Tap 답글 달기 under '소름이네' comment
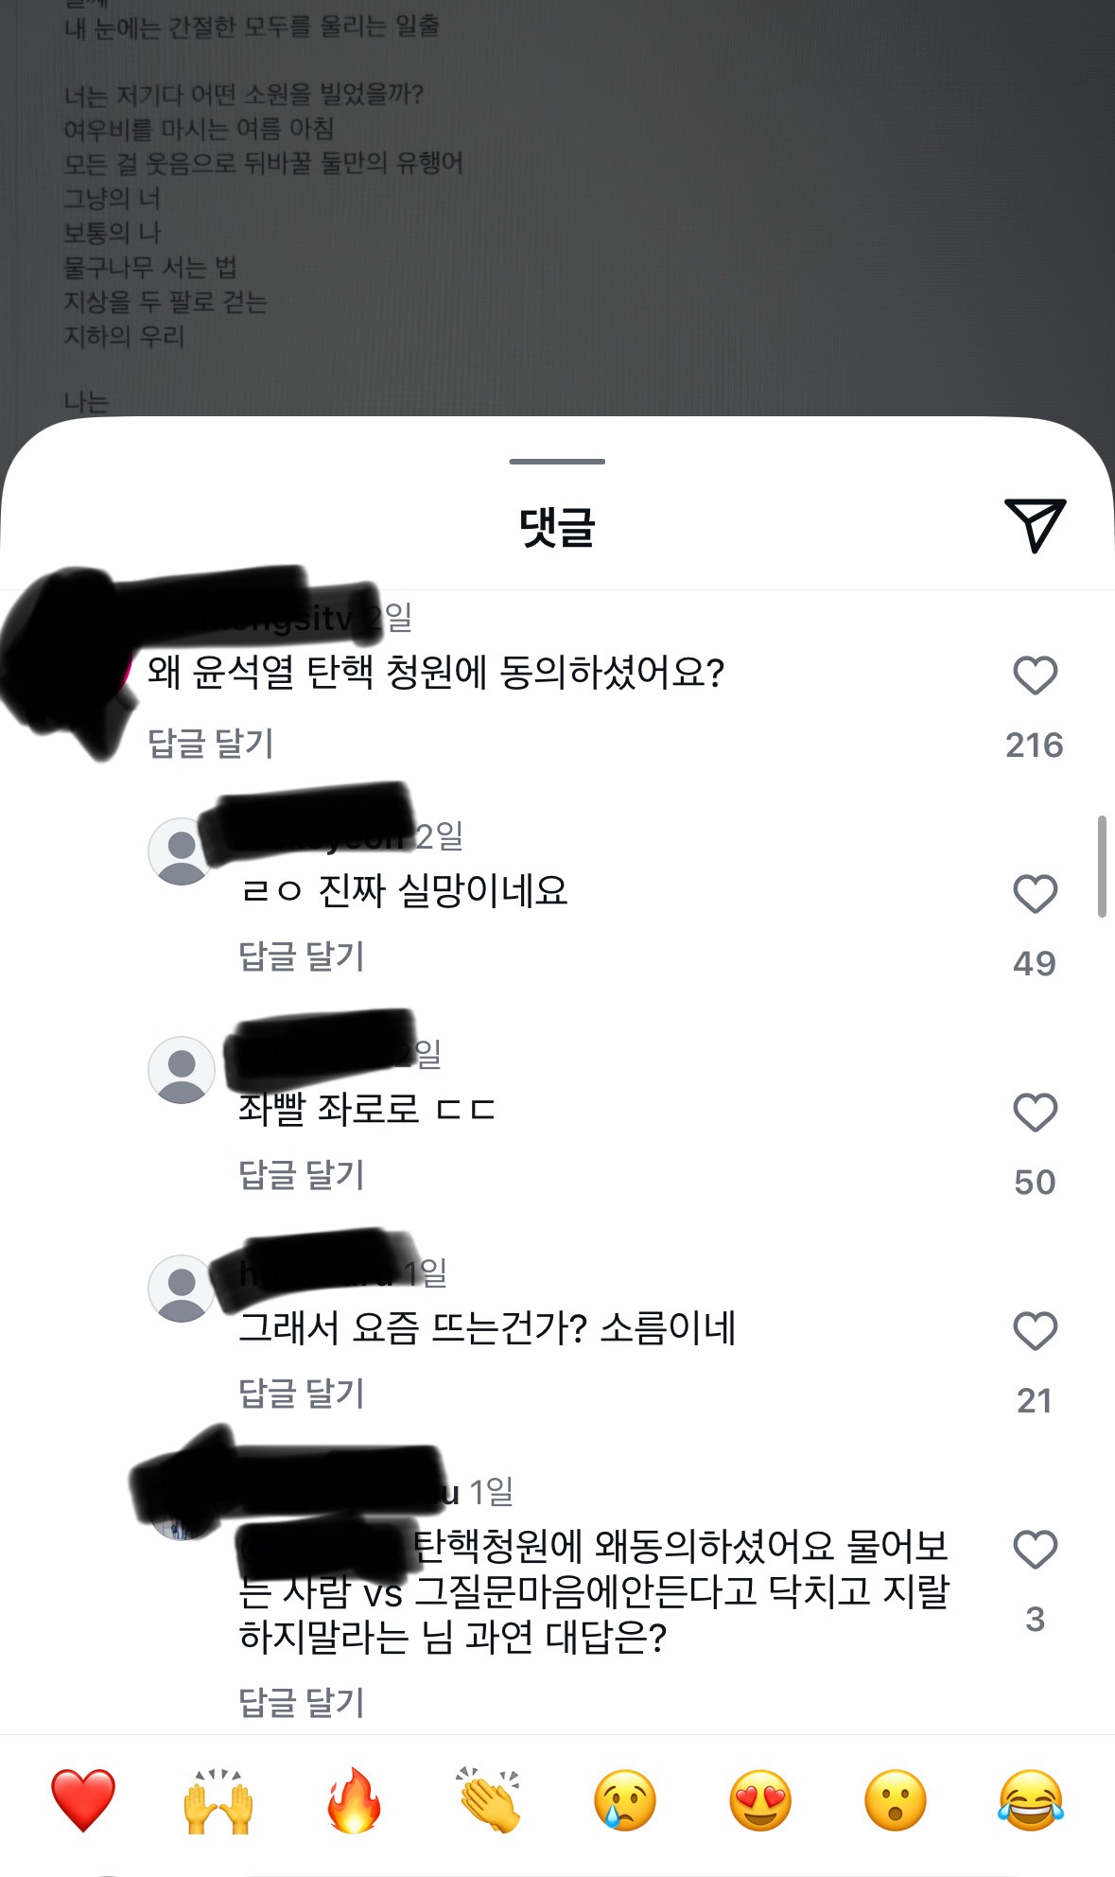The width and height of the screenshot is (1115, 1877). coord(302,1394)
